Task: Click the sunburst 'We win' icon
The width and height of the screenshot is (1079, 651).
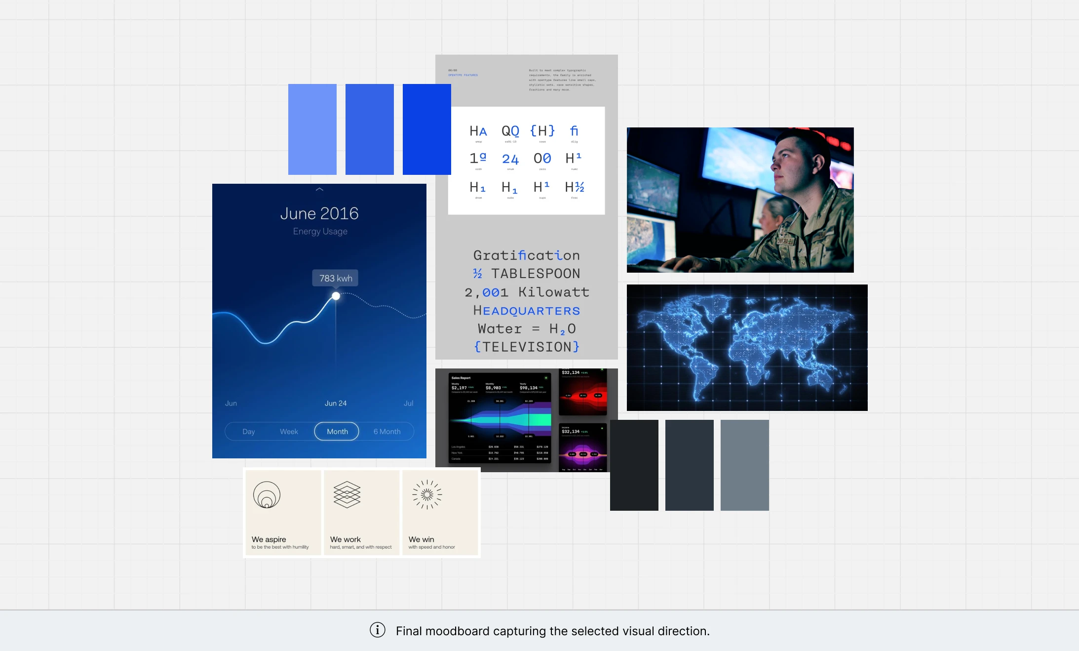Action: point(427,494)
